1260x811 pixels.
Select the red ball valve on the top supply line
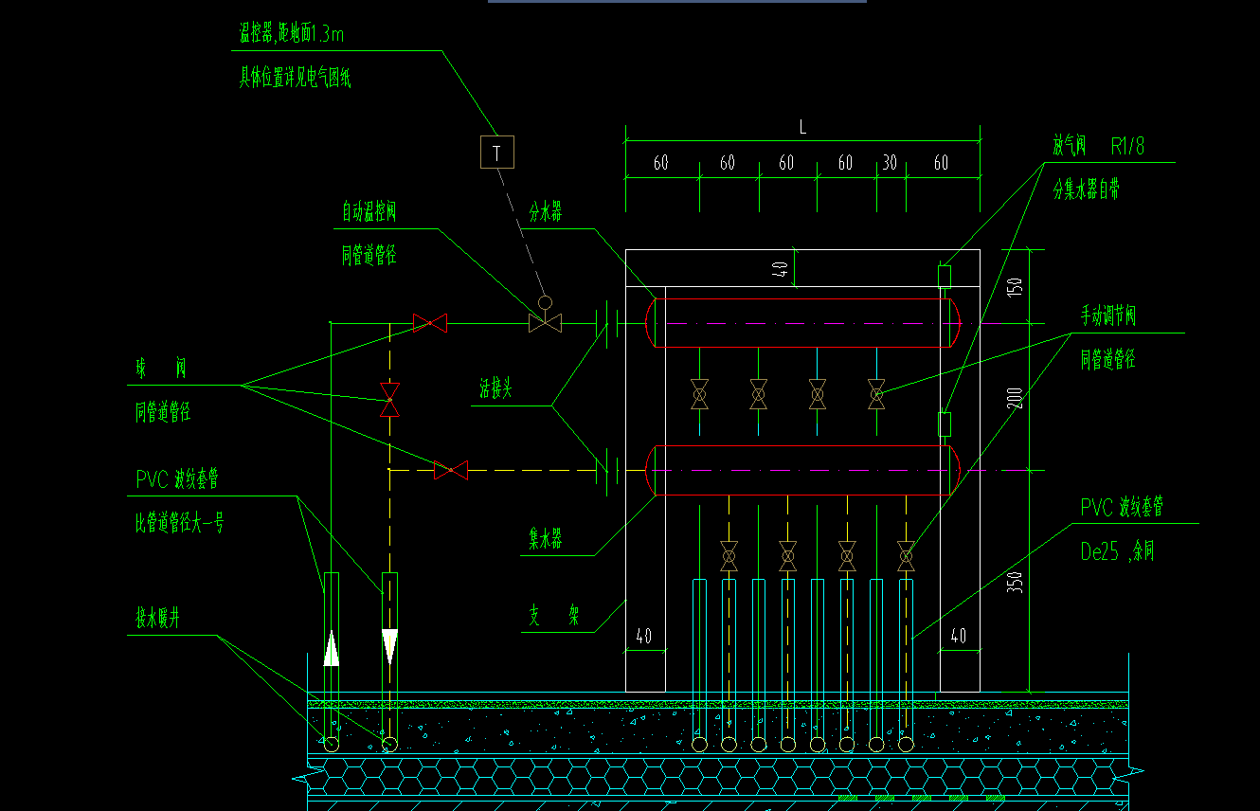(x=430, y=323)
